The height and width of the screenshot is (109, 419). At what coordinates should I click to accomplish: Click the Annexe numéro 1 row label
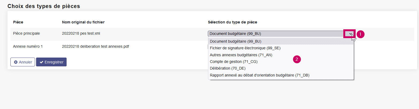pos(28,46)
